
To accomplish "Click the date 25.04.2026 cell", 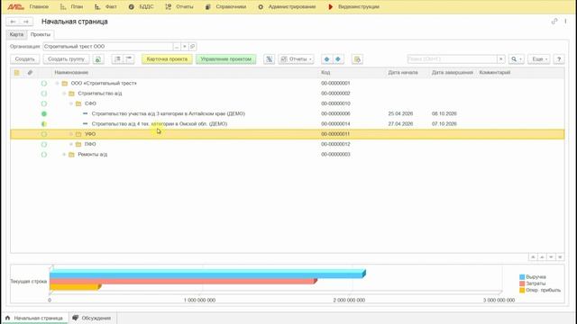I will [x=400, y=114].
